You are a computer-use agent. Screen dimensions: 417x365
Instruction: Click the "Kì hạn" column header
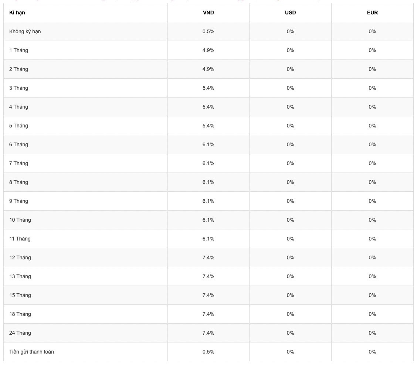pyautogui.click(x=17, y=13)
